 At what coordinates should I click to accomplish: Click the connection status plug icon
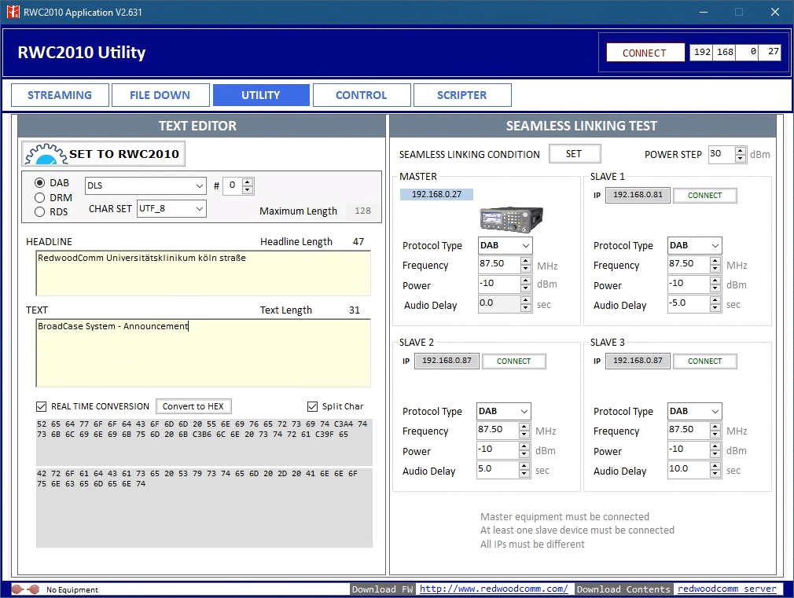click(x=25, y=589)
